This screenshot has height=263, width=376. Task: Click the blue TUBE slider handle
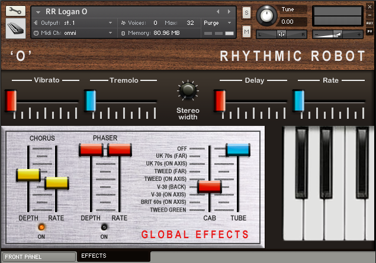(238, 150)
